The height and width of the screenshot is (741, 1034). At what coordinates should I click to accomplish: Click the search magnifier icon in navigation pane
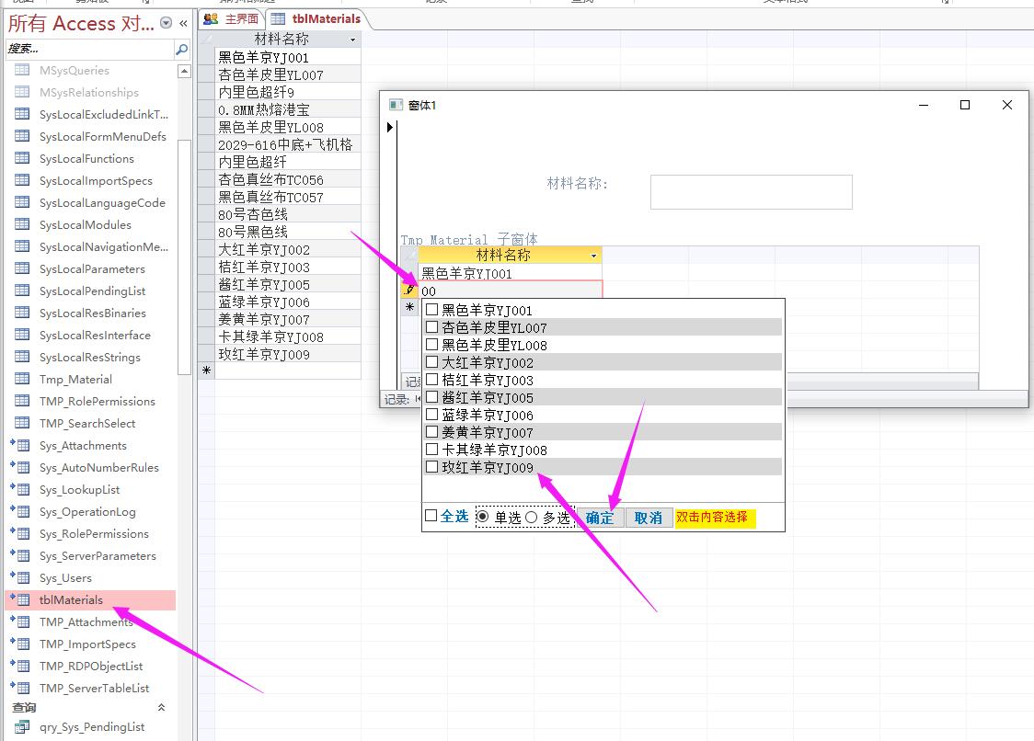click(182, 49)
